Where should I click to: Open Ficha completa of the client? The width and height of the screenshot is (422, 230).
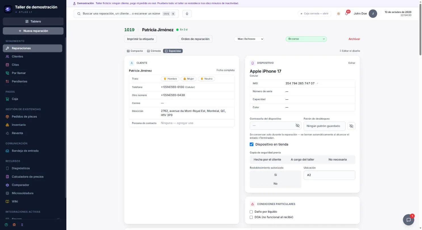coord(226,70)
